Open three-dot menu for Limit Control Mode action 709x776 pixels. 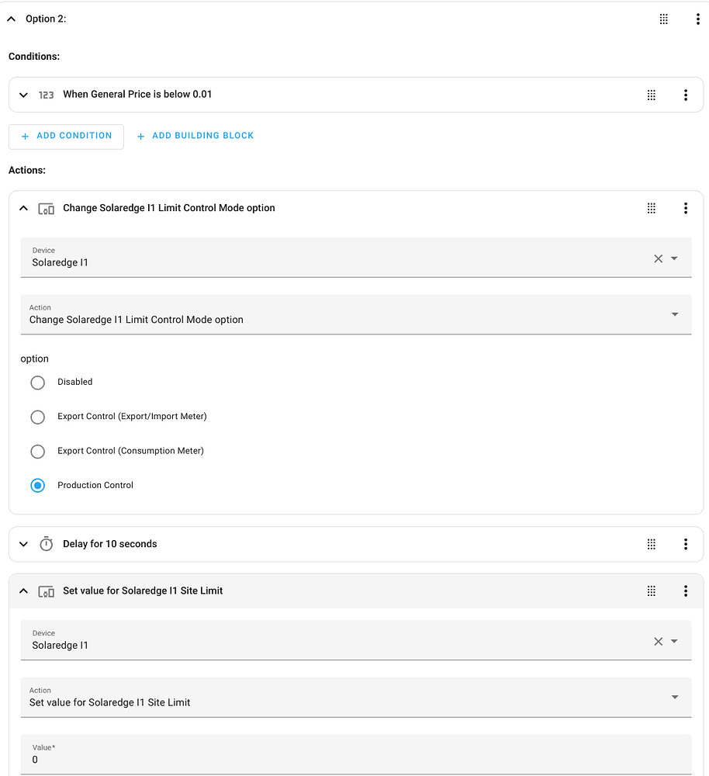[686, 208]
